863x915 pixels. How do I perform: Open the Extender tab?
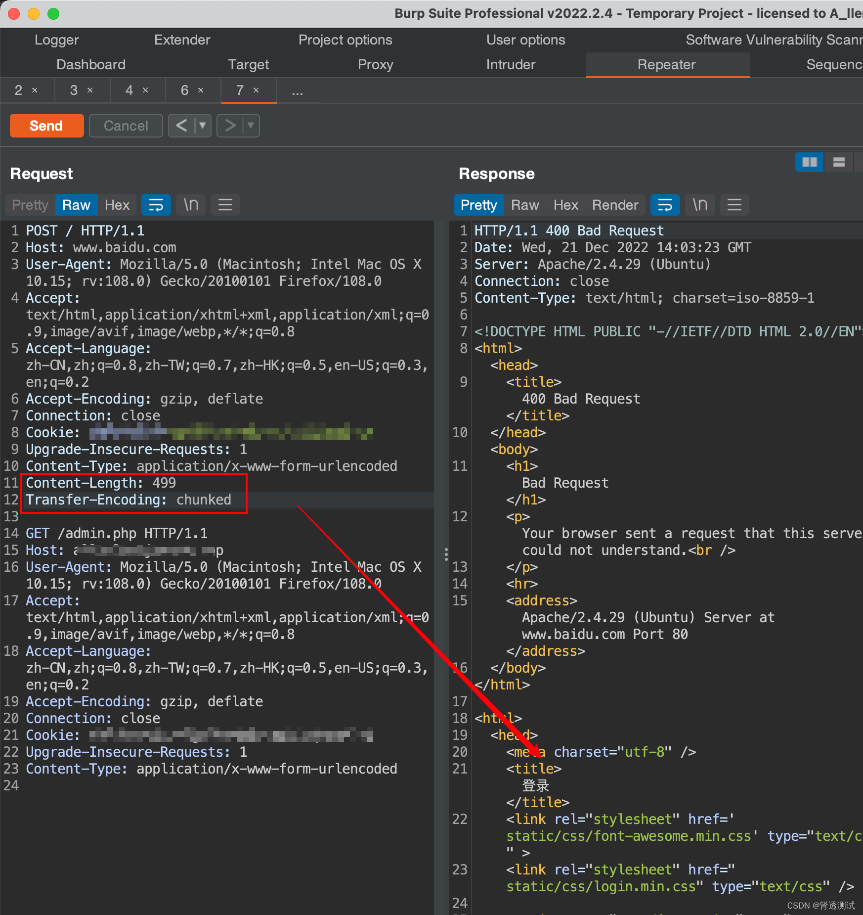(x=182, y=40)
